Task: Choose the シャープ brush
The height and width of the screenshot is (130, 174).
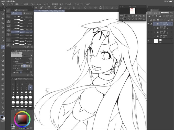Action: [22, 26]
